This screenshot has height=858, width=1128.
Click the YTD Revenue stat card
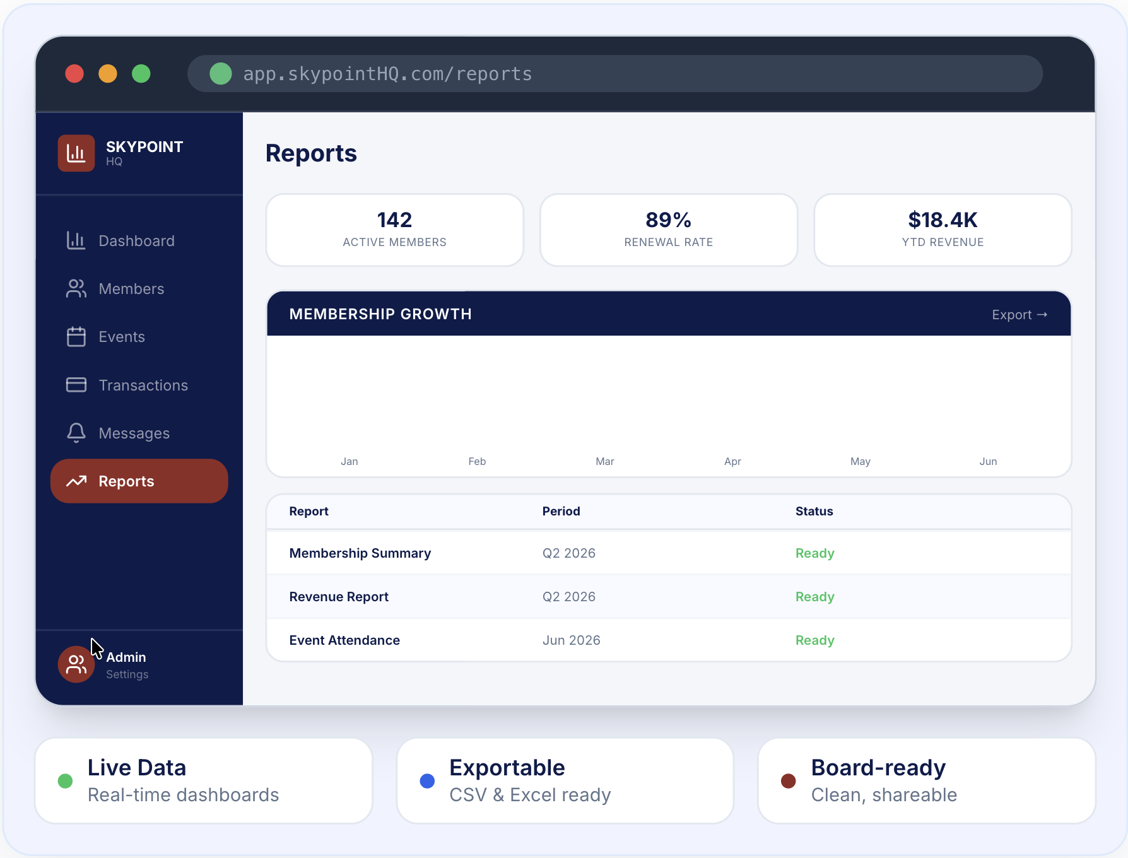point(943,230)
